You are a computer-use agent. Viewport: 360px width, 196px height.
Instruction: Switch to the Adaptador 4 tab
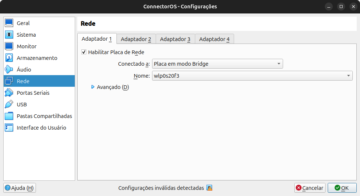coord(214,39)
